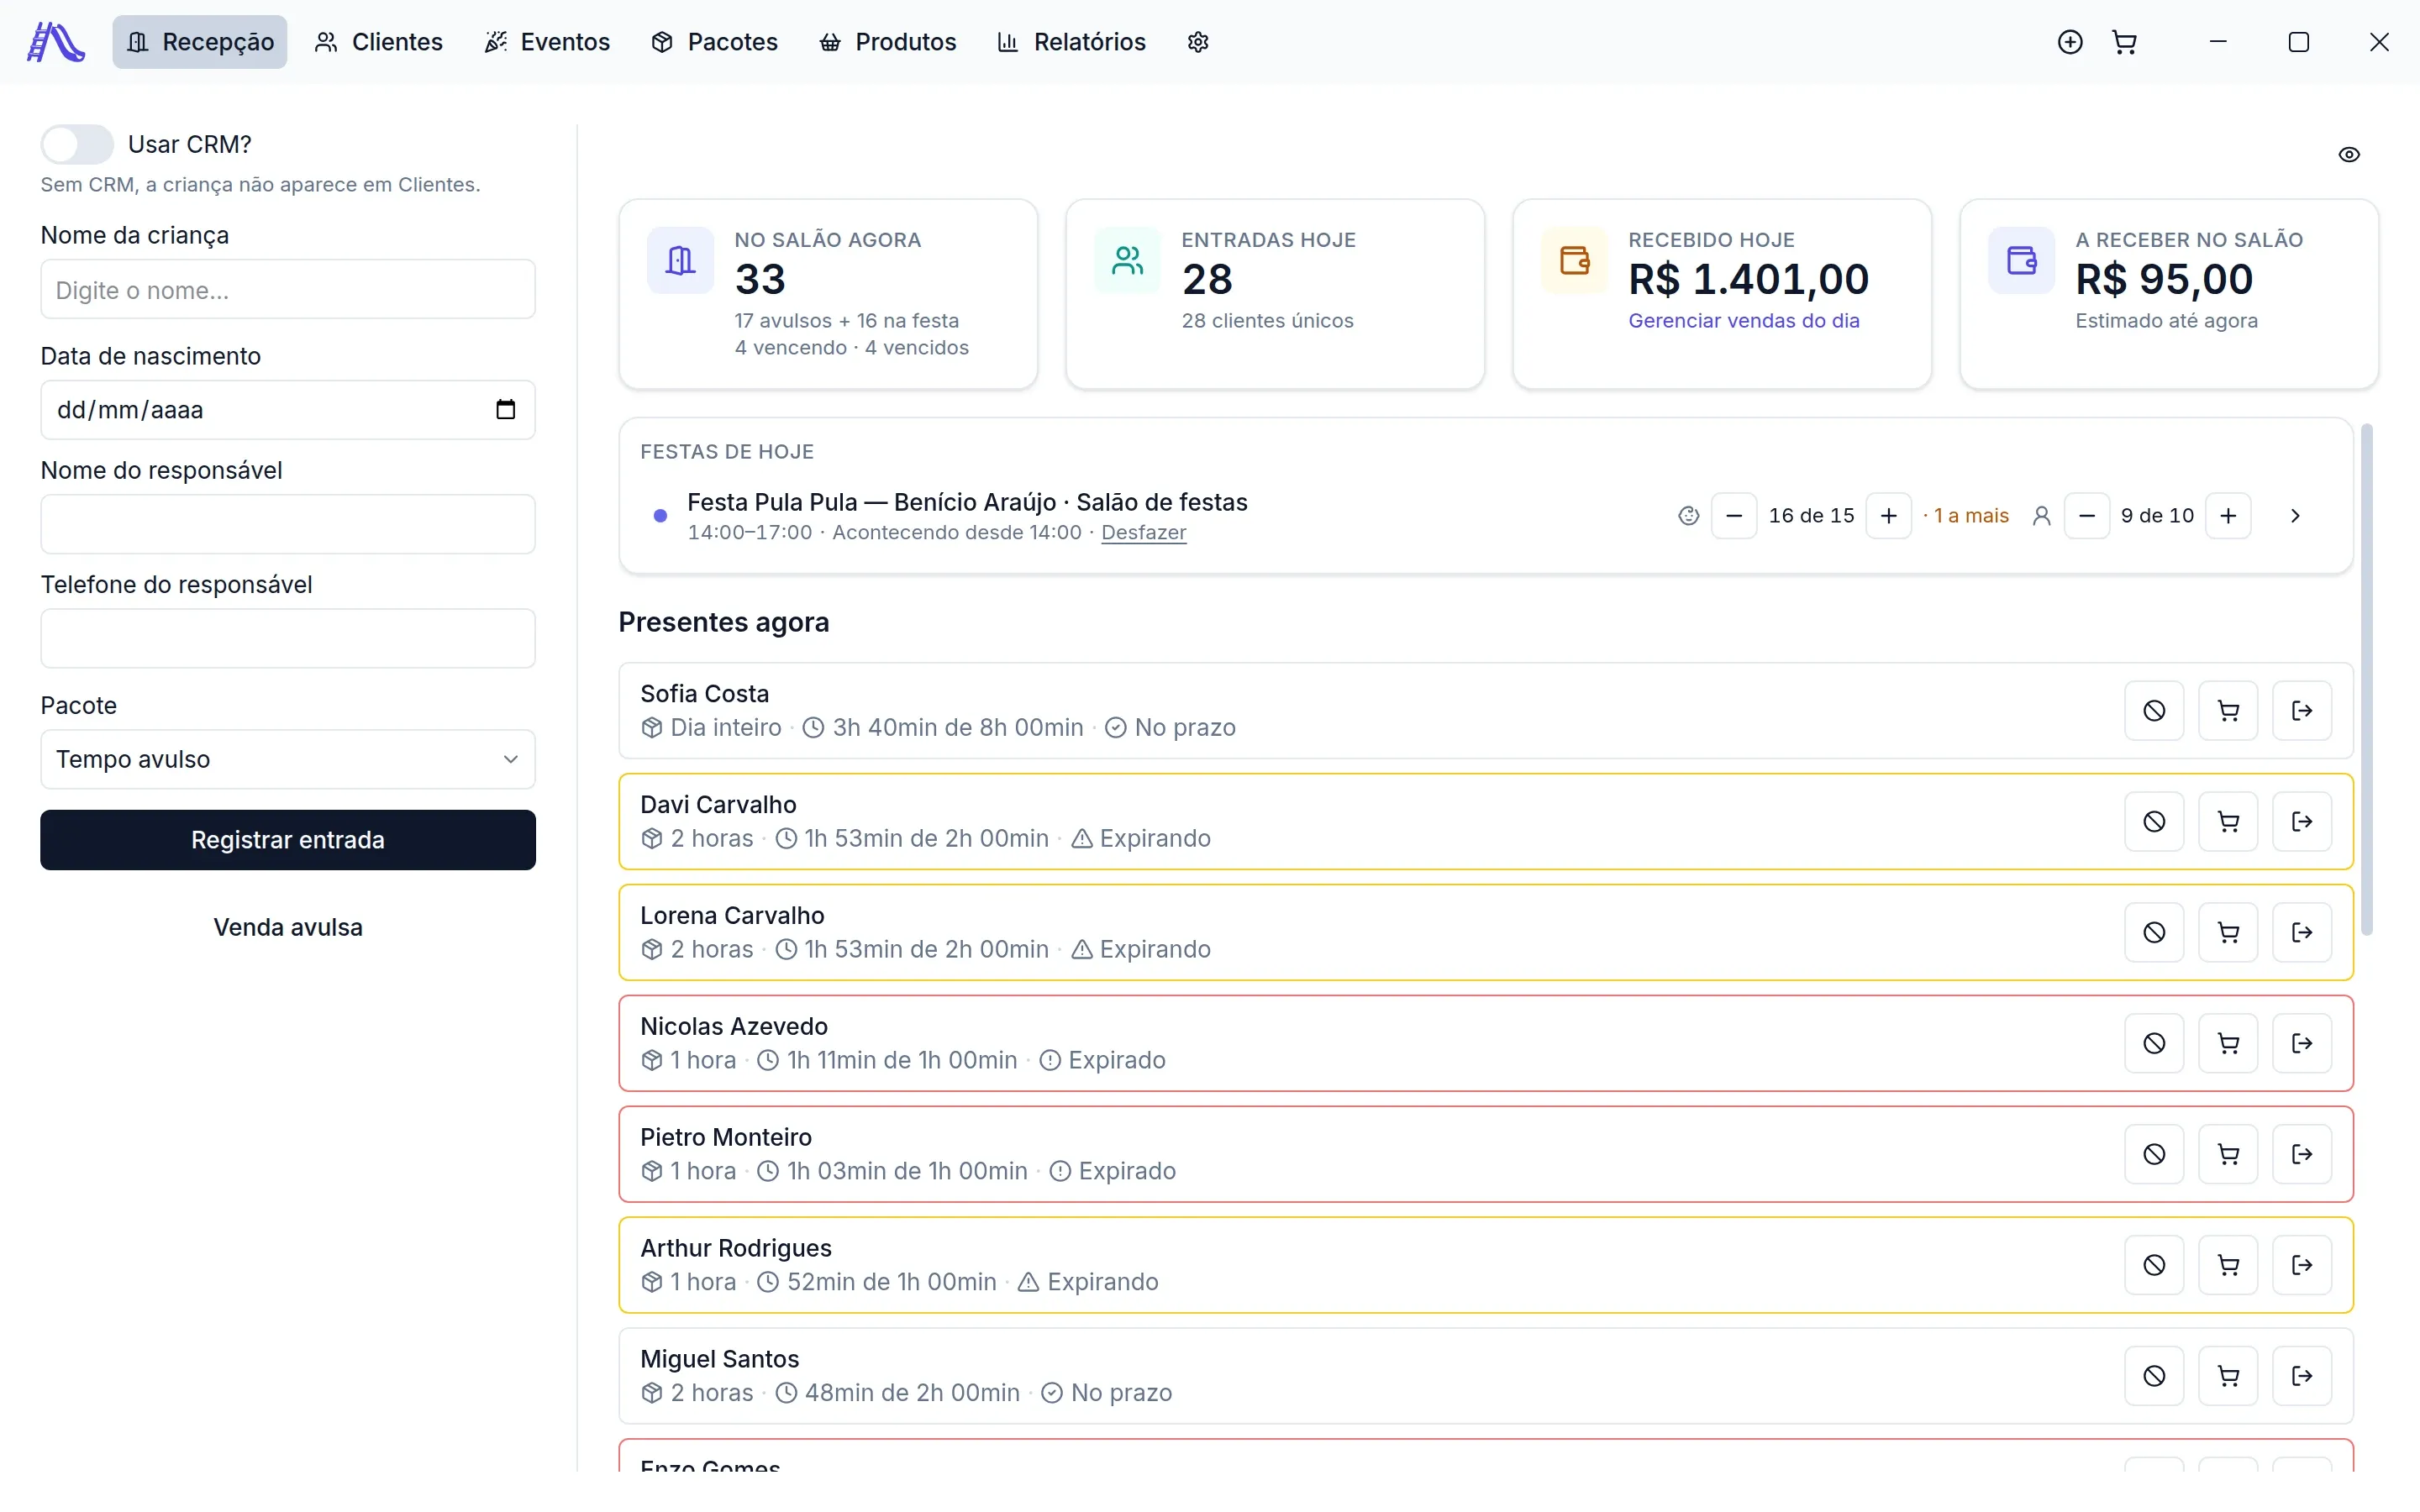Check out Sofia Costa with the exit icon

click(2302, 711)
